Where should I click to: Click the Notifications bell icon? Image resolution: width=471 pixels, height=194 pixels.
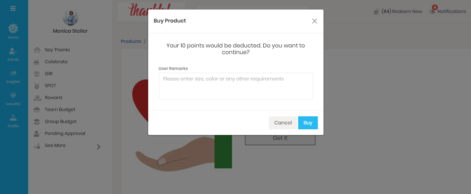(432, 11)
